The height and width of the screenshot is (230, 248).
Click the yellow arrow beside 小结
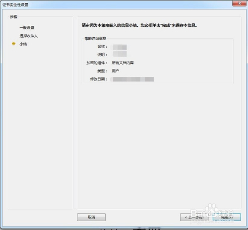pos(14,44)
